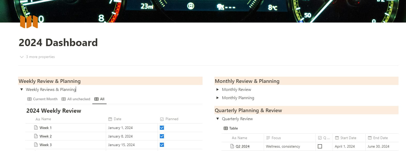Switch to the Current Month view tab

pos(42,99)
